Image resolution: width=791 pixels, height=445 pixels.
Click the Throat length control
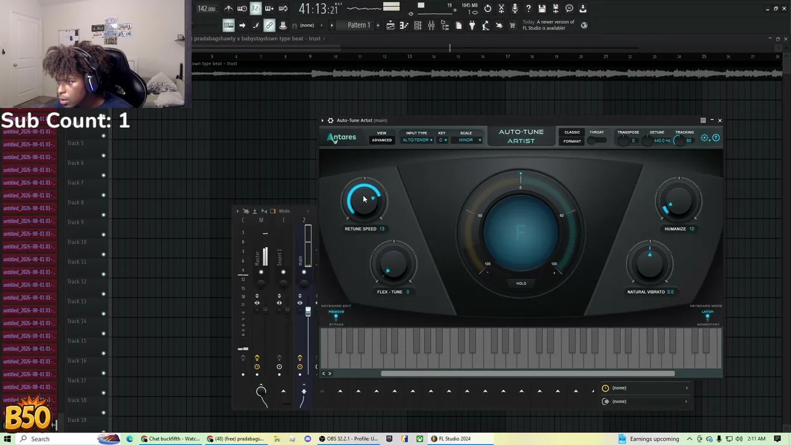point(596,141)
